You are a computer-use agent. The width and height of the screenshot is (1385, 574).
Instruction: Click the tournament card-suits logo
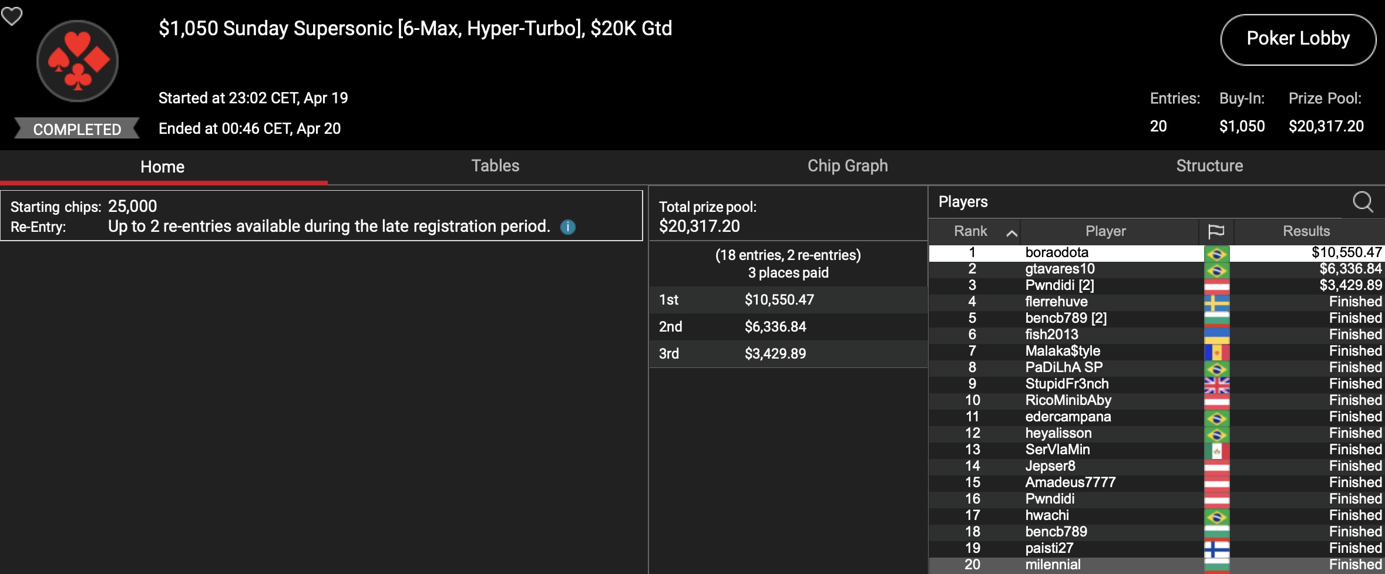click(78, 61)
